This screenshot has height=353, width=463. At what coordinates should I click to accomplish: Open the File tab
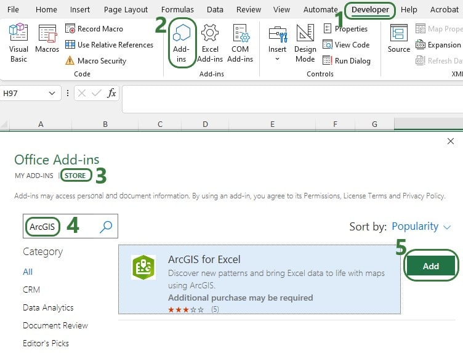13,9
